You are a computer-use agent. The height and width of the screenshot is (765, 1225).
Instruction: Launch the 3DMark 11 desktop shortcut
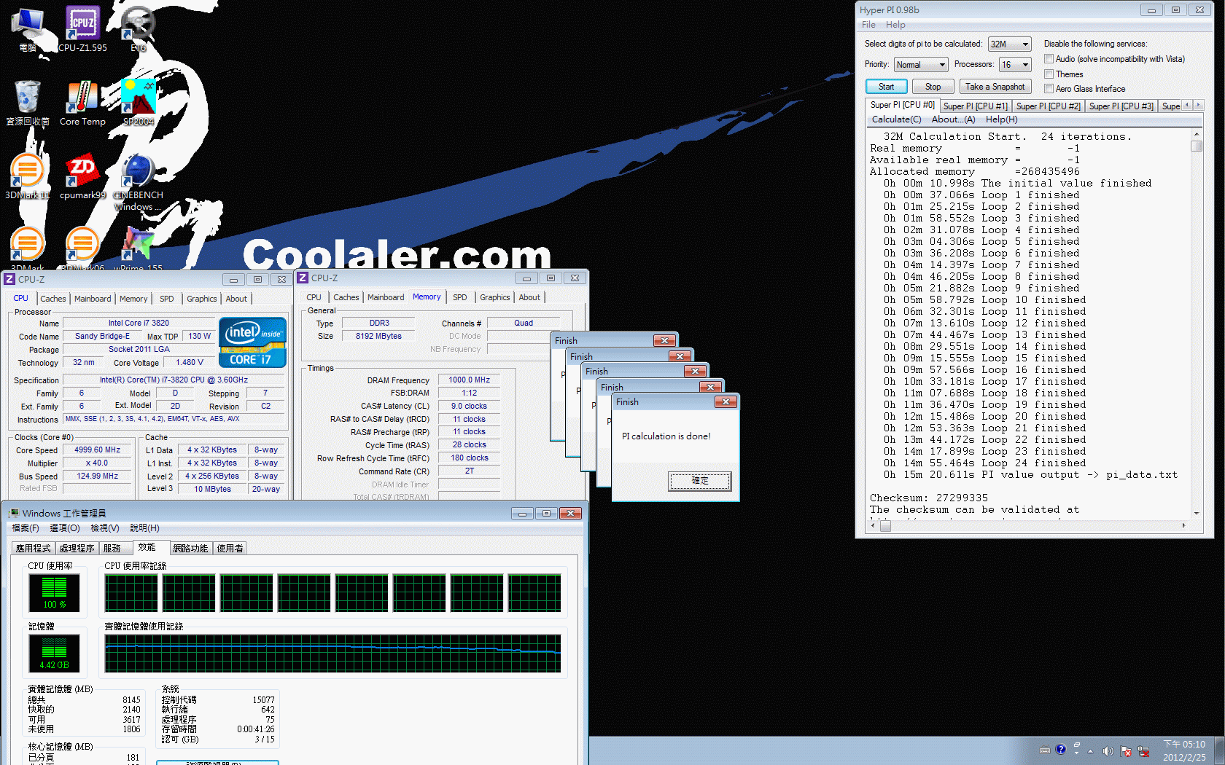tap(28, 176)
